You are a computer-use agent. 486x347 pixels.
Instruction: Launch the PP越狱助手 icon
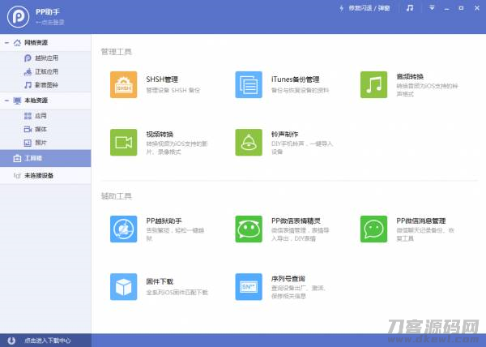click(x=124, y=229)
